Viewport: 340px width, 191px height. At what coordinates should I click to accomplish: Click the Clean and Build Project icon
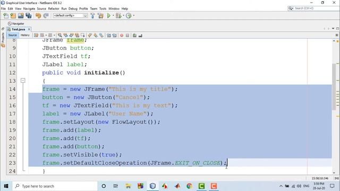[x=100, y=15]
